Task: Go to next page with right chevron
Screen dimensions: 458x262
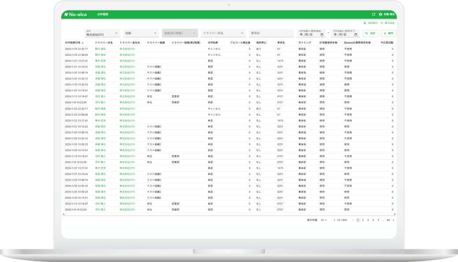Action: tap(393, 220)
